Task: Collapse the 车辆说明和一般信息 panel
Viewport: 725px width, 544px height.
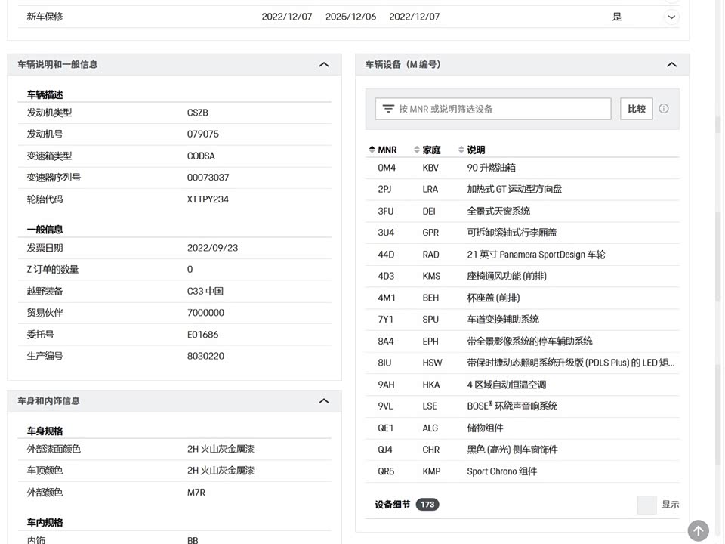Action: (x=324, y=65)
